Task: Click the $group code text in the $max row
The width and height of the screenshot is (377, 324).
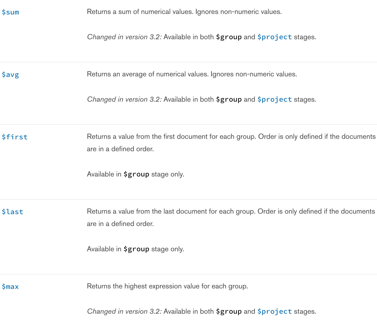Action: [x=229, y=312]
